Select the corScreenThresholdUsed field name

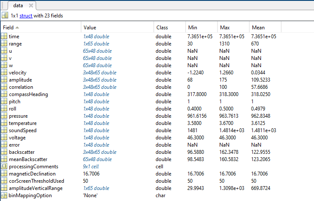[37, 181]
